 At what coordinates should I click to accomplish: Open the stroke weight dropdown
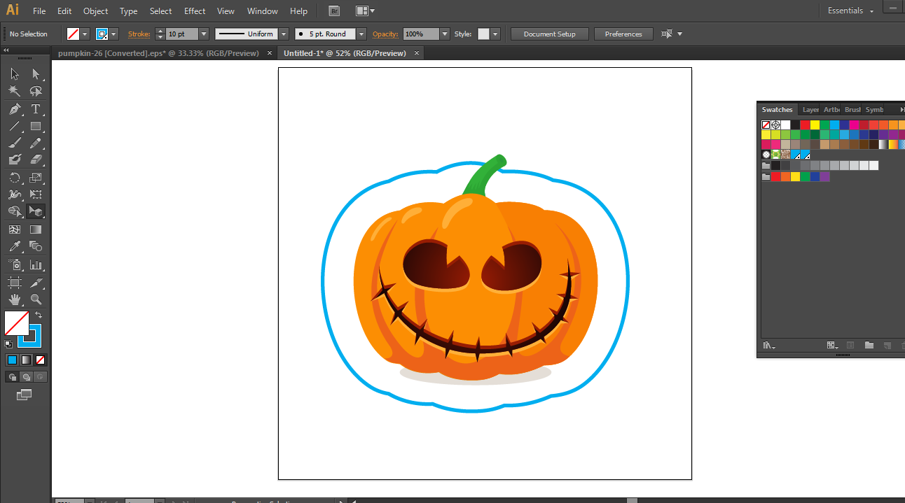(x=204, y=34)
